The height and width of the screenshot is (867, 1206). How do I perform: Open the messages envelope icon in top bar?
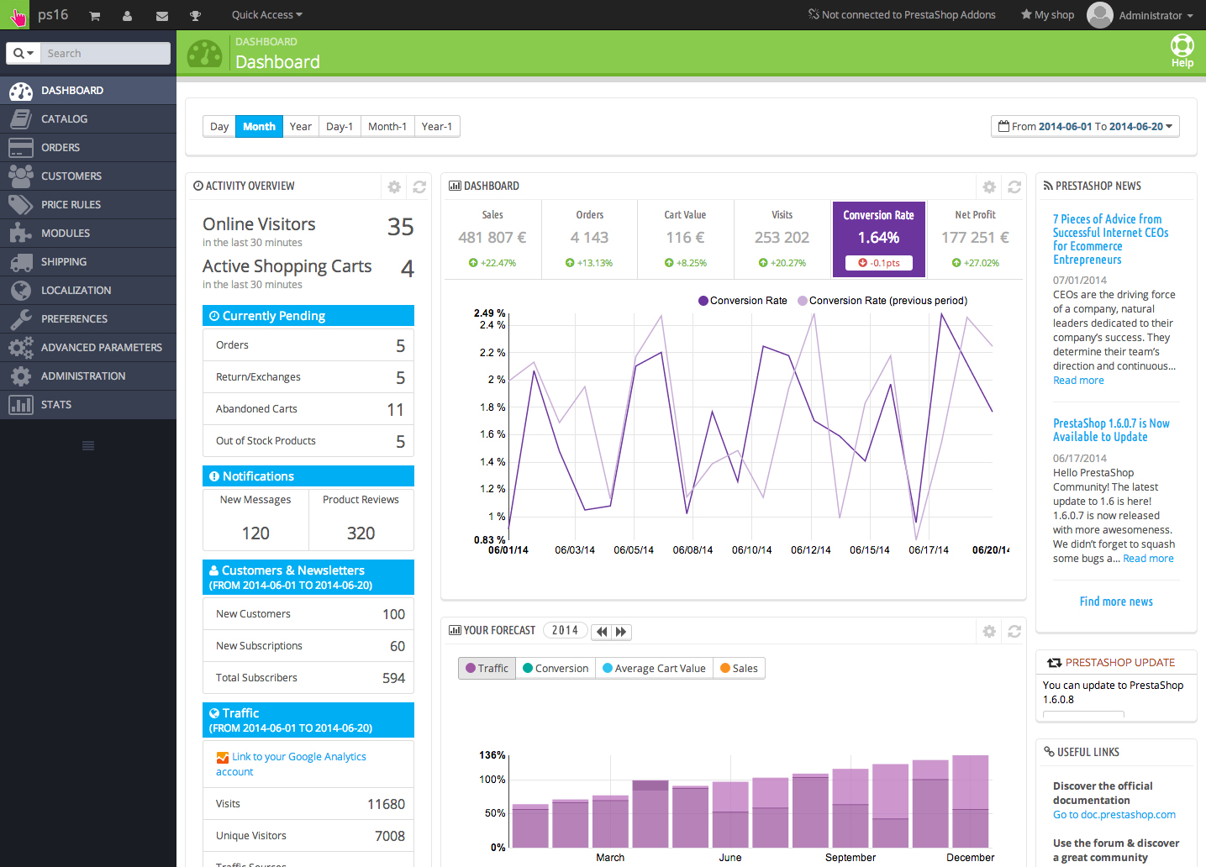[x=162, y=16]
